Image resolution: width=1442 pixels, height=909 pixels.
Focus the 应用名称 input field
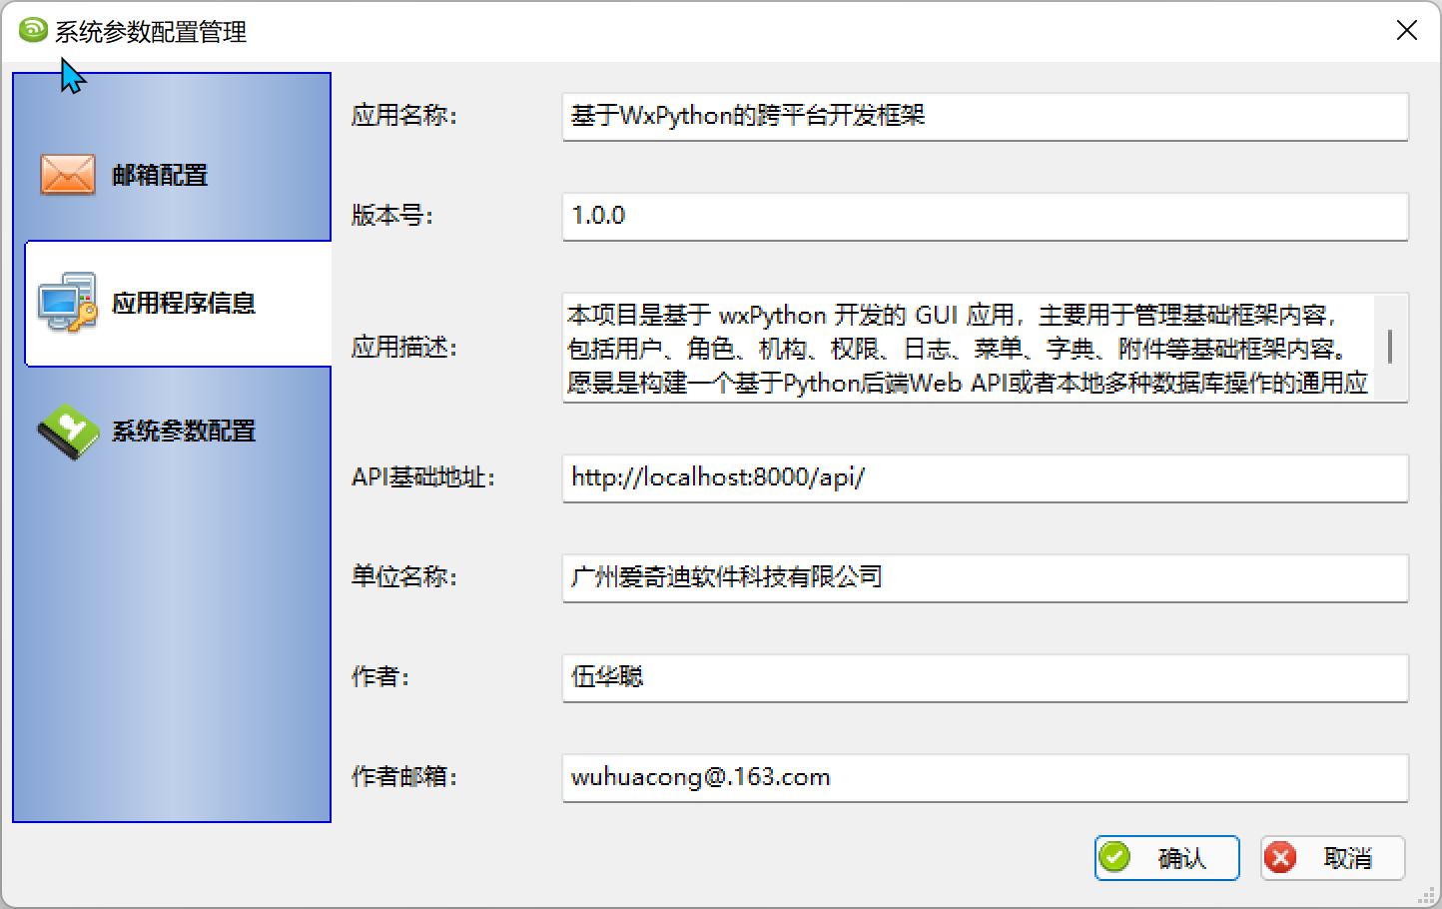[985, 117]
